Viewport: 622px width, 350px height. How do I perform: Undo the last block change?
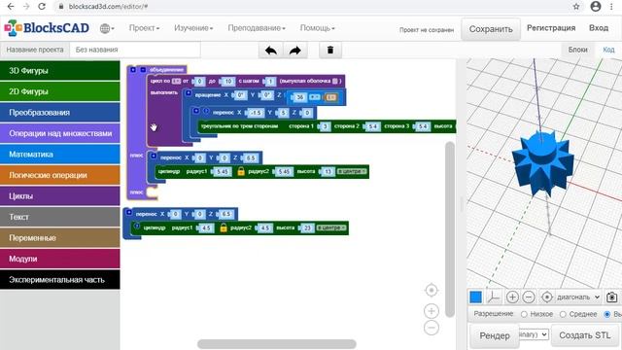click(271, 51)
